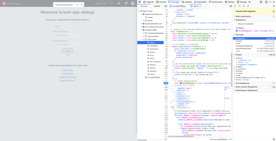
Task: Click Step In in debugger toolbar
Action: point(244,6)
